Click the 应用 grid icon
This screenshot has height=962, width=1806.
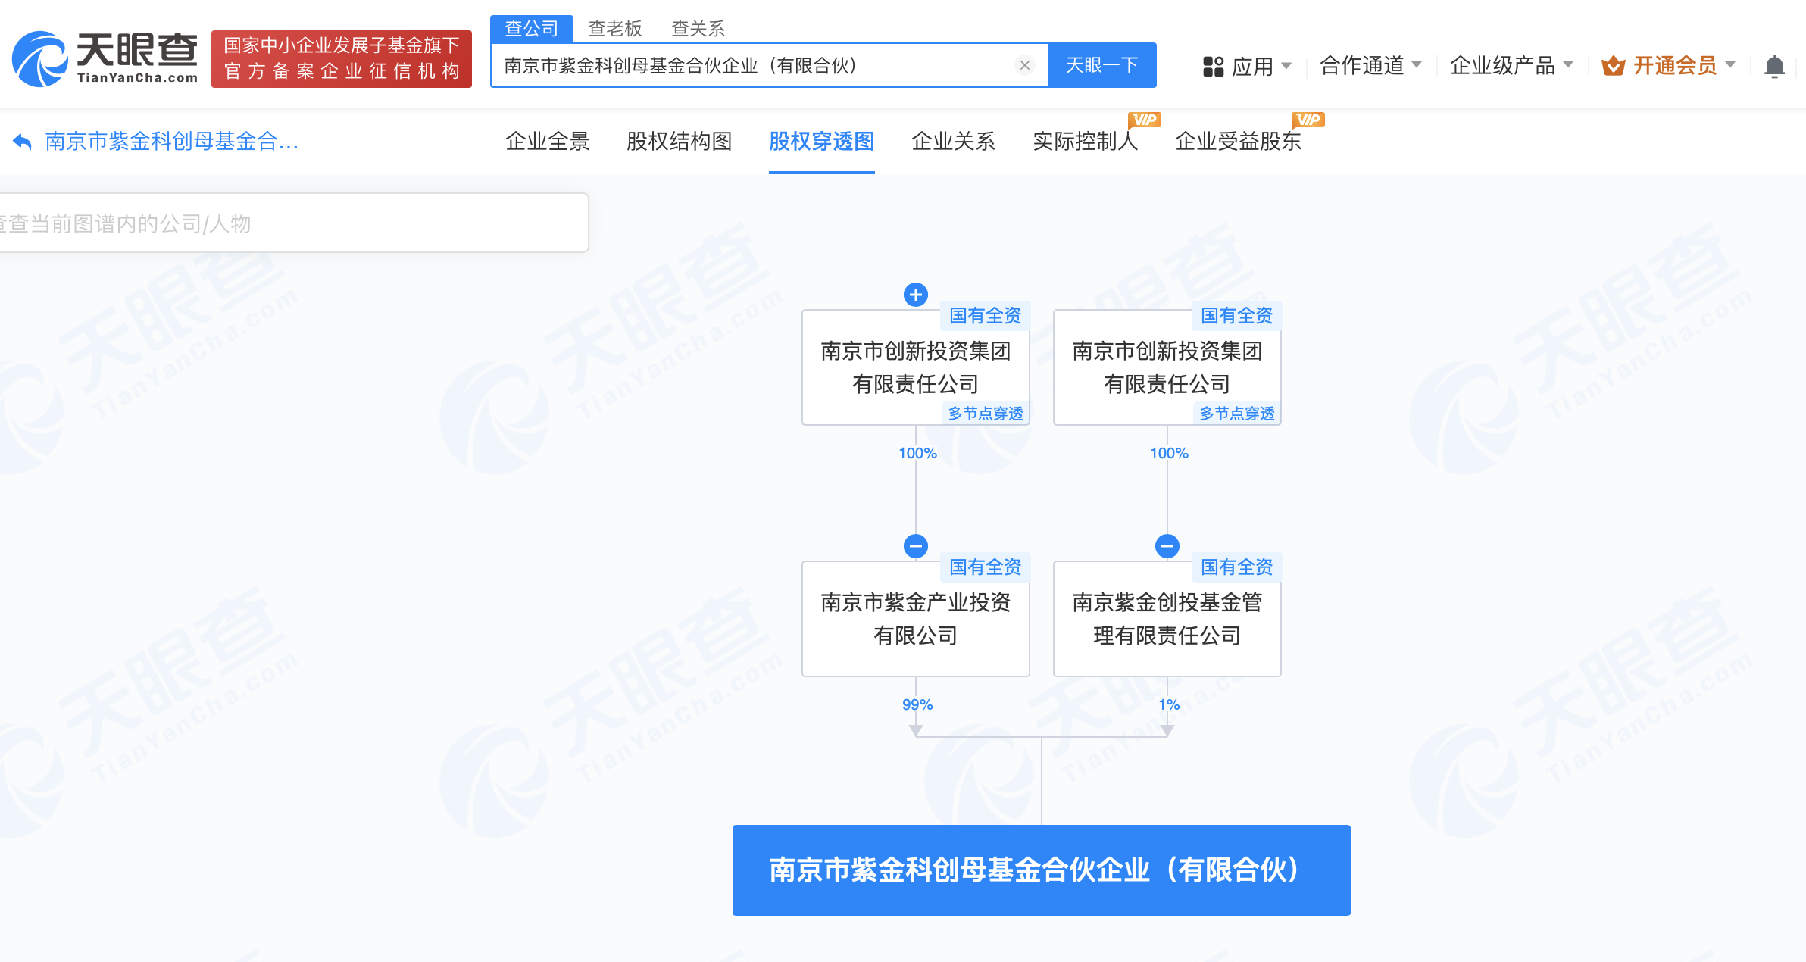[x=1213, y=67]
